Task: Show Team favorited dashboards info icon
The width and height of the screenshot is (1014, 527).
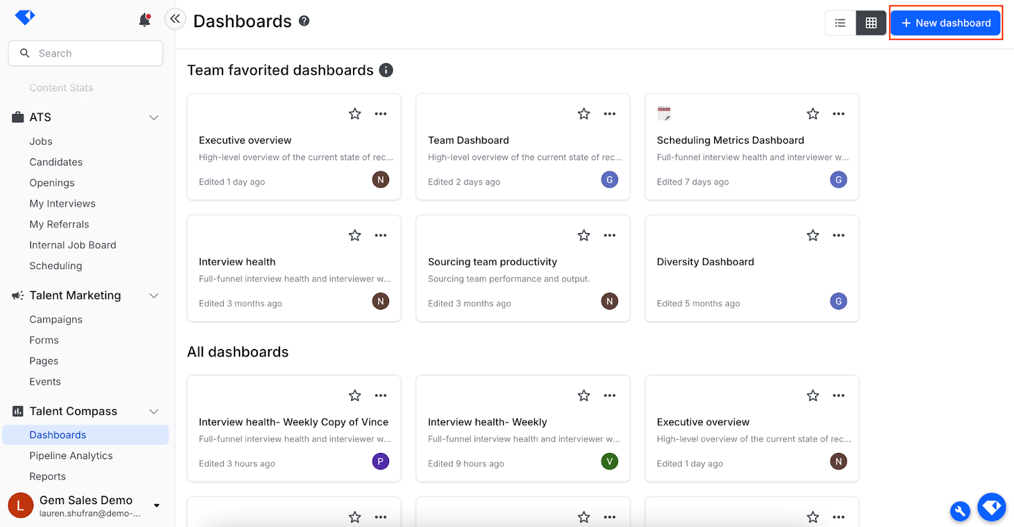Action: pyautogui.click(x=386, y=70)
